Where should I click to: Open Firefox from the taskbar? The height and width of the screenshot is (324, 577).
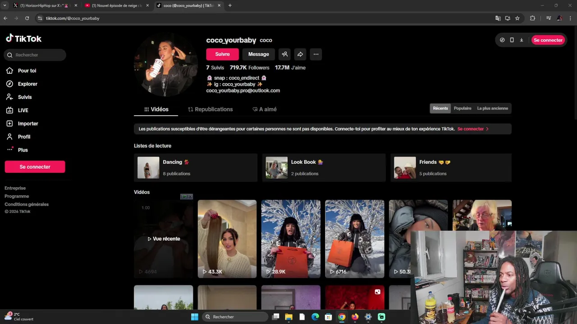click(355, 317)
